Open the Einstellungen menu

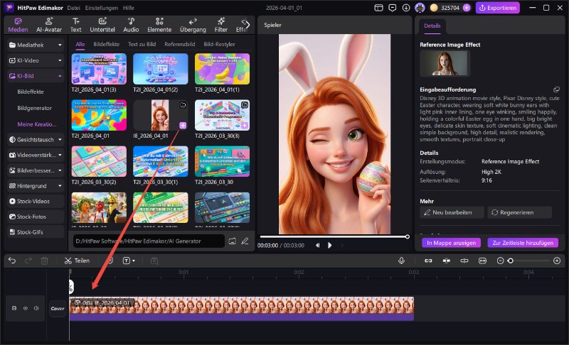pyautogui.click(x=102, y=7)
